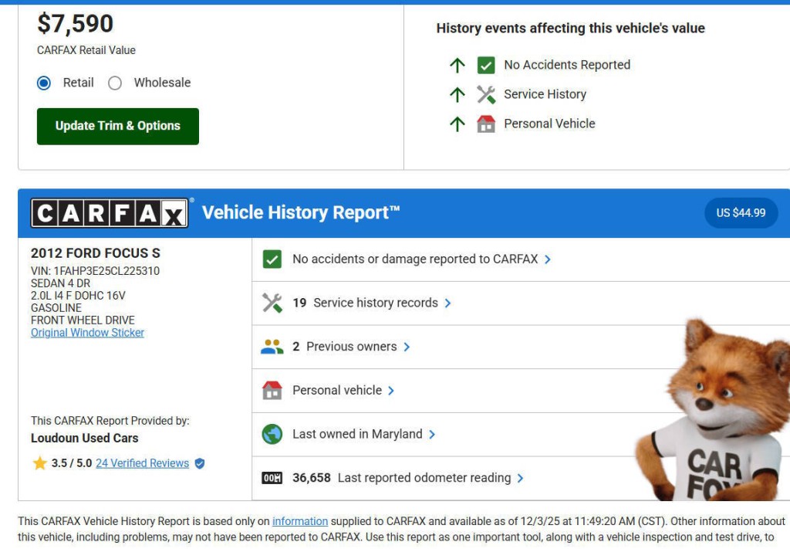Click the green no-accidents checkmark icon

(271, 259)
